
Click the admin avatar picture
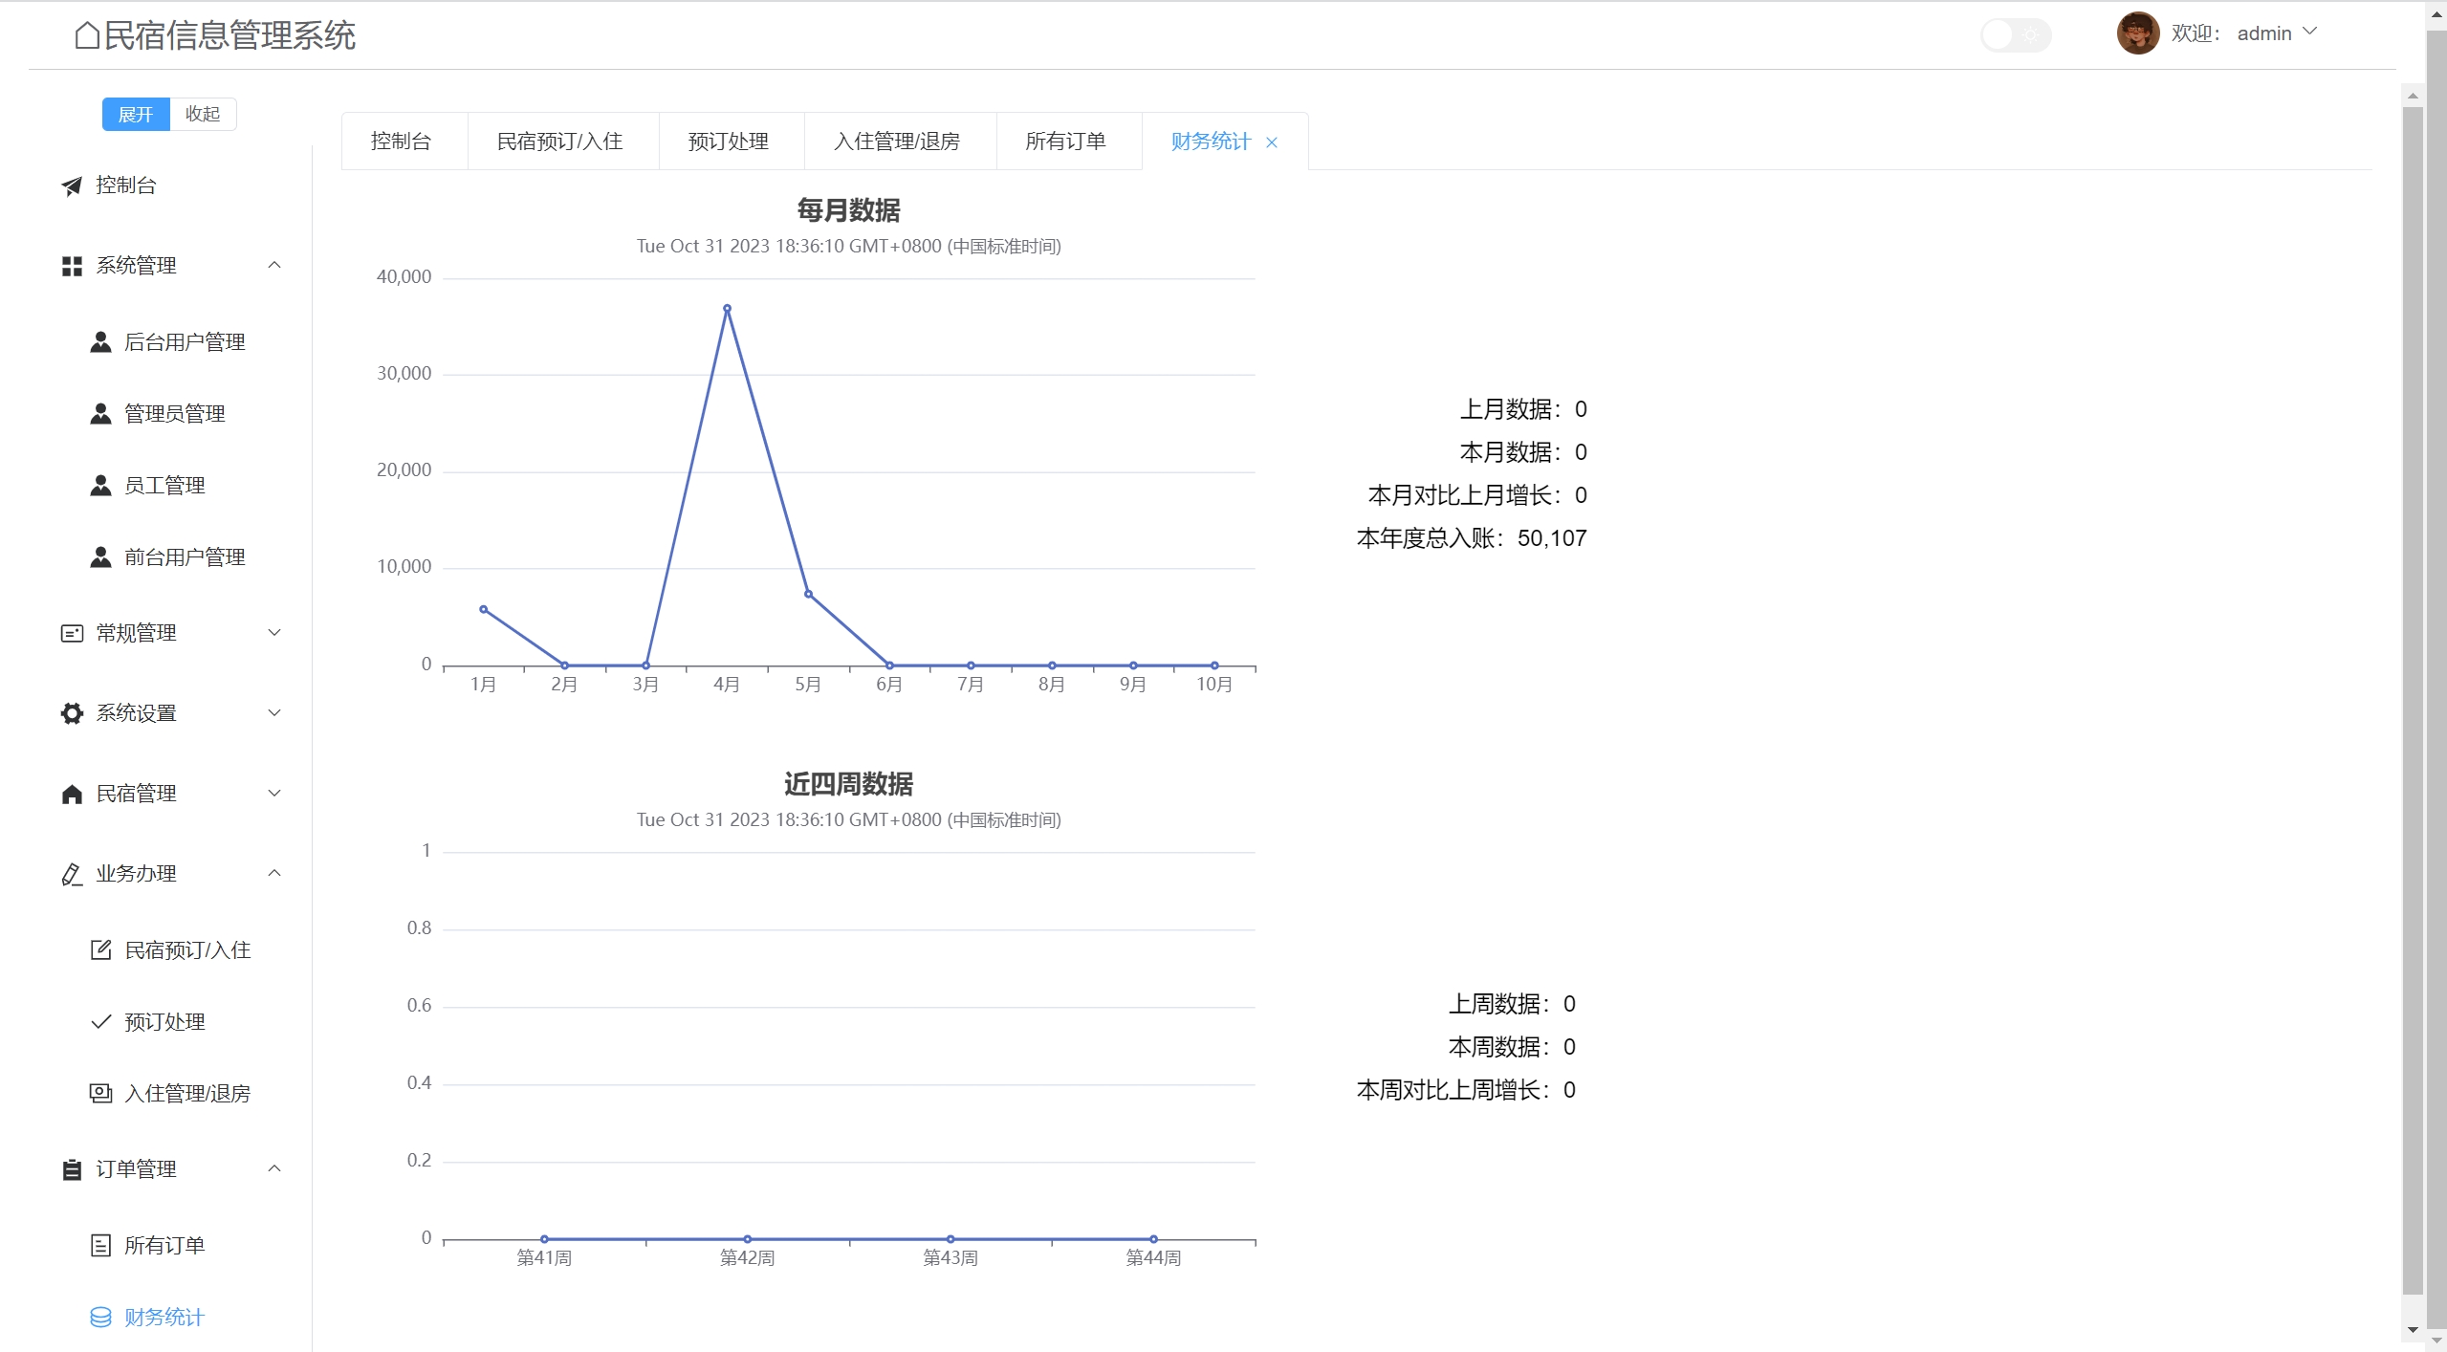click(2137, 33)
